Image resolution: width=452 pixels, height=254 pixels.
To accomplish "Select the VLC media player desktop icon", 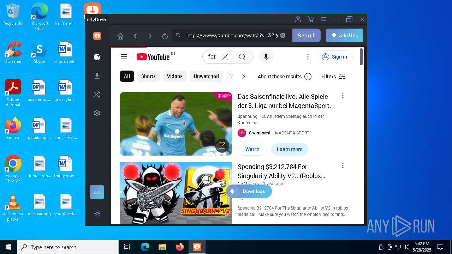I will 13,207.
